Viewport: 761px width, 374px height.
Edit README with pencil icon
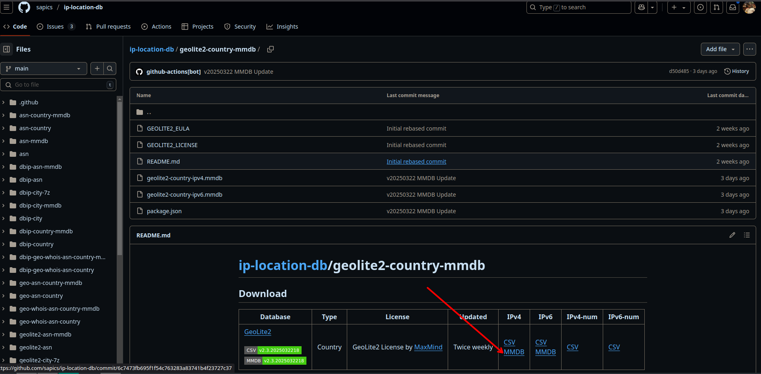pos(732,235)
